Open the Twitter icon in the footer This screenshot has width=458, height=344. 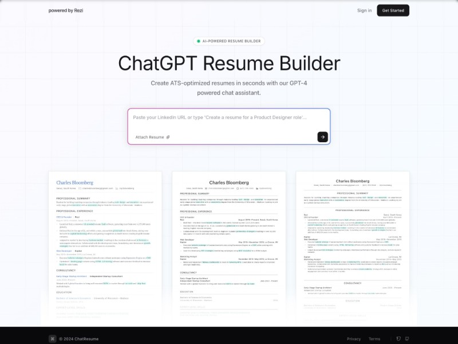click(x=398, y=338)
